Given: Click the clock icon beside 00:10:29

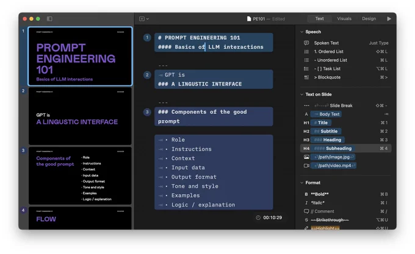Looking at the screenshot, I should [258, 217].
